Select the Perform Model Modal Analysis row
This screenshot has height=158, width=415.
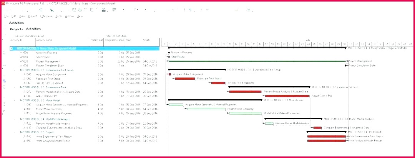pos(85,123)
